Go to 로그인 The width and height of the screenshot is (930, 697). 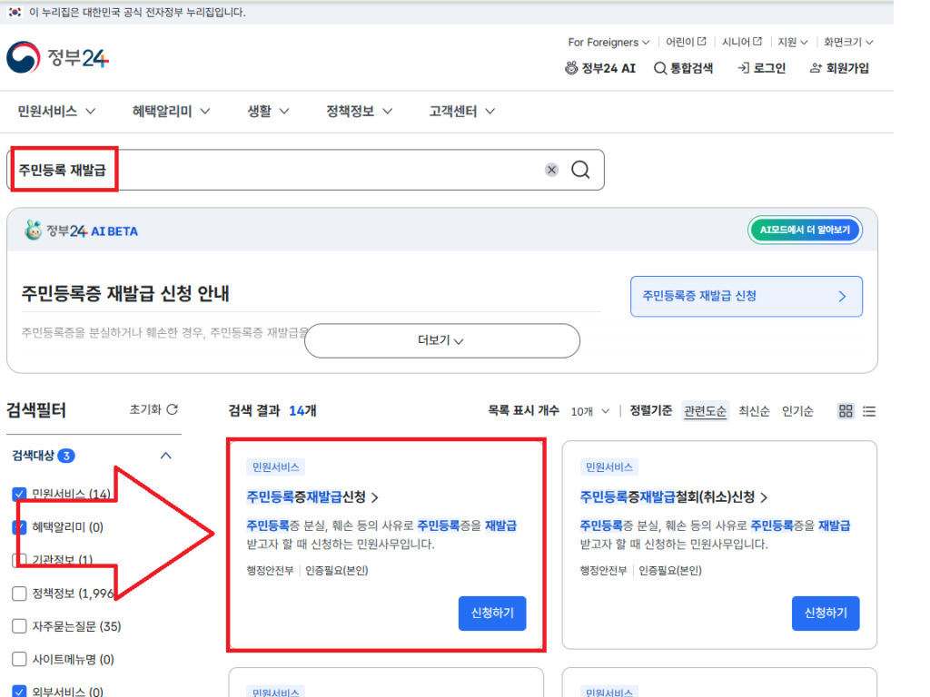(762, 68)
